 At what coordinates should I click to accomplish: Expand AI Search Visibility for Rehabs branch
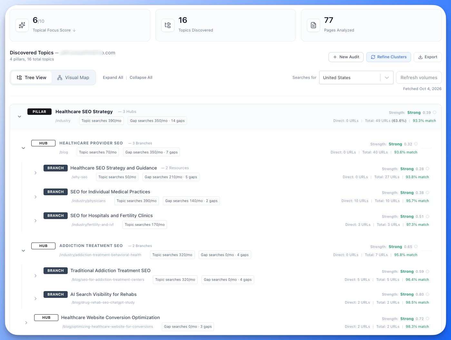(x=35, y=299)
